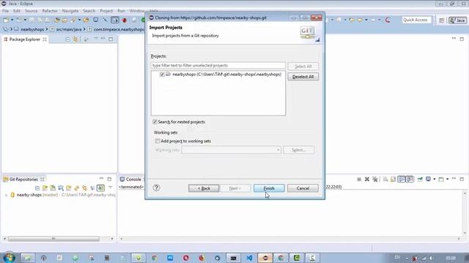Click nearbyshops in the breadcrumb bar
This screenshot has width=469, height=263.
coord(32,29)
